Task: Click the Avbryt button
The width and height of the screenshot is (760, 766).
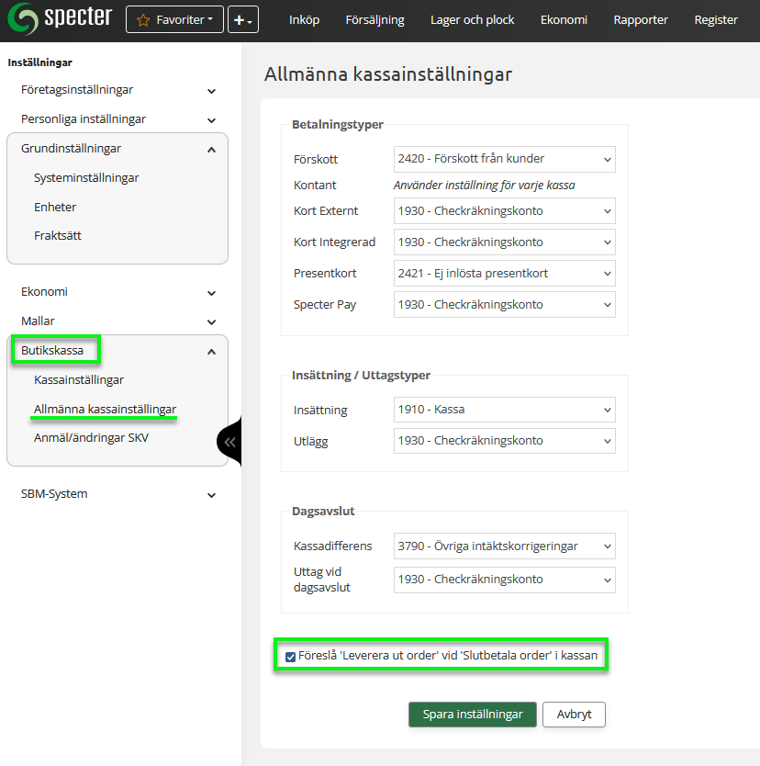Action: 574,715
